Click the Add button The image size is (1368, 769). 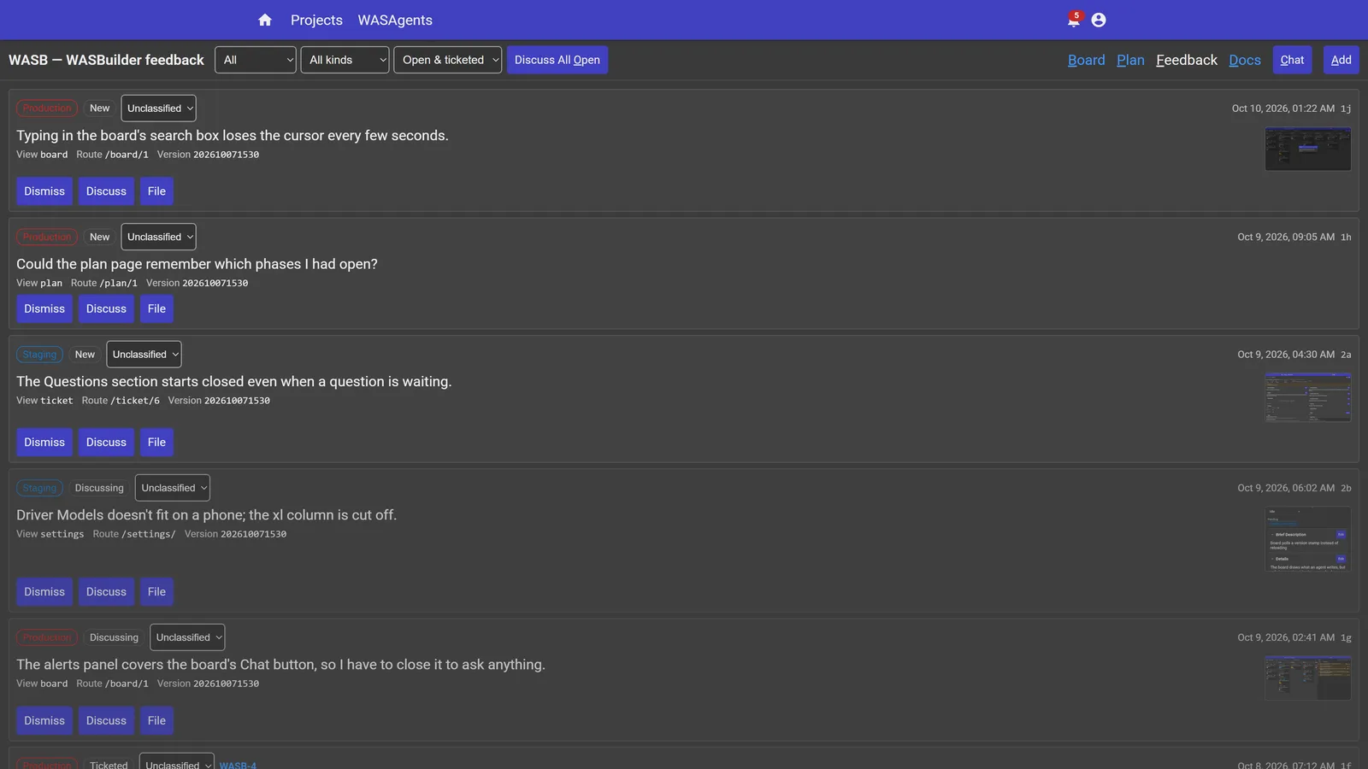(1341, 60)
